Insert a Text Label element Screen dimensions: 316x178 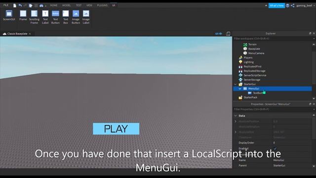tap(45, 17)
